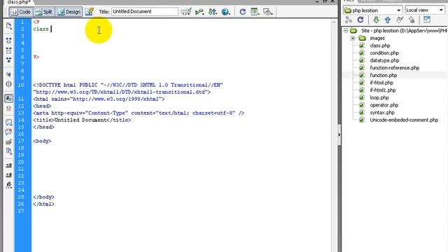Switch to Design view
448x252 pixels.
click(x=69, y=12)
